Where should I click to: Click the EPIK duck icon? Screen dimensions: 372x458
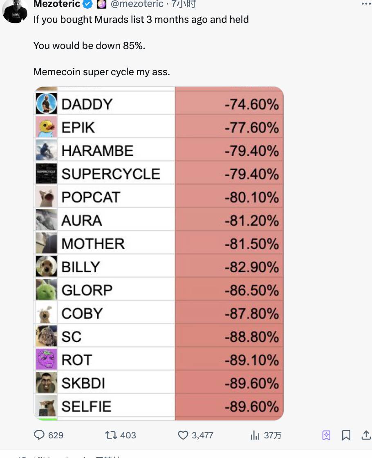point(46,127)
